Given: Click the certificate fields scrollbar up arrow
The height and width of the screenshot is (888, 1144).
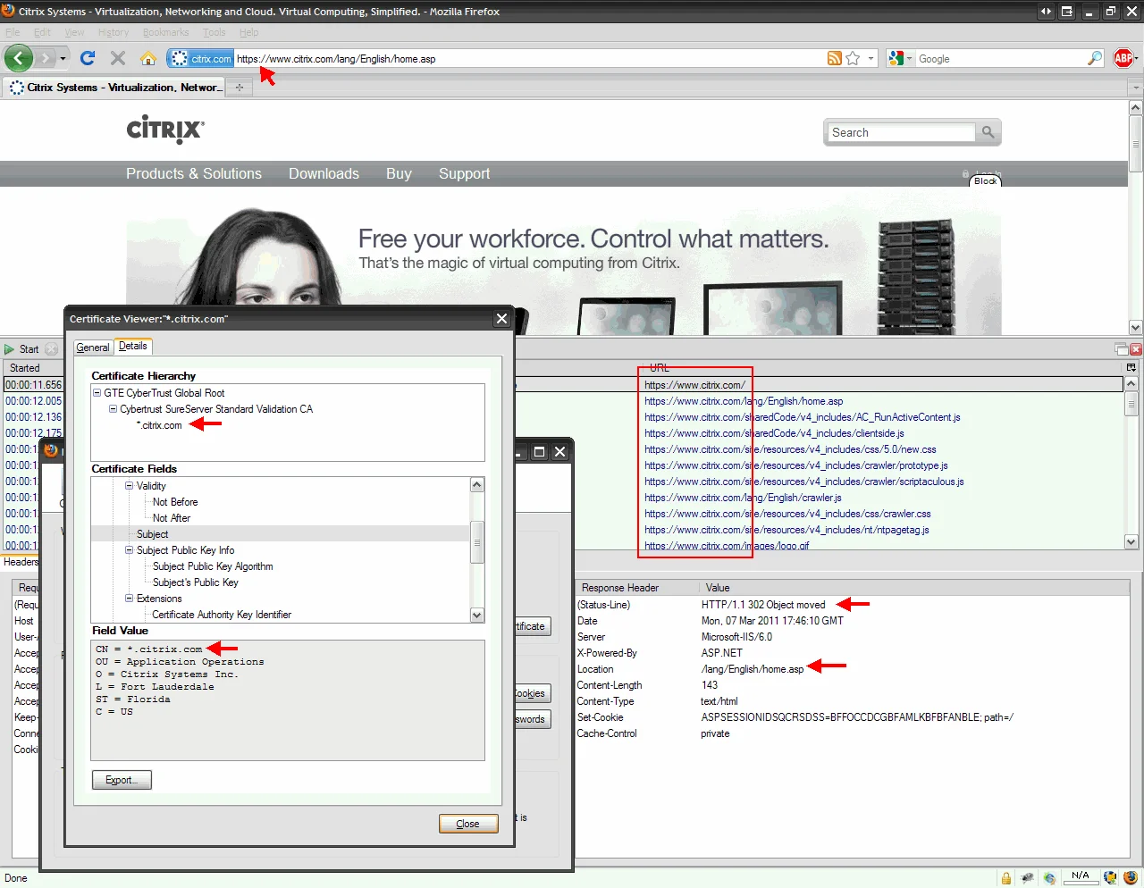Looking at the screenshot, I should (477, 485).
